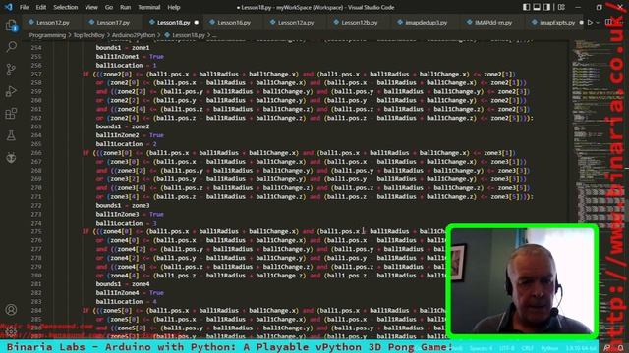The width and height of the screenshot is (629, 353).
Task: Open the run button dropdown arrow
Action: coord(598,23)
